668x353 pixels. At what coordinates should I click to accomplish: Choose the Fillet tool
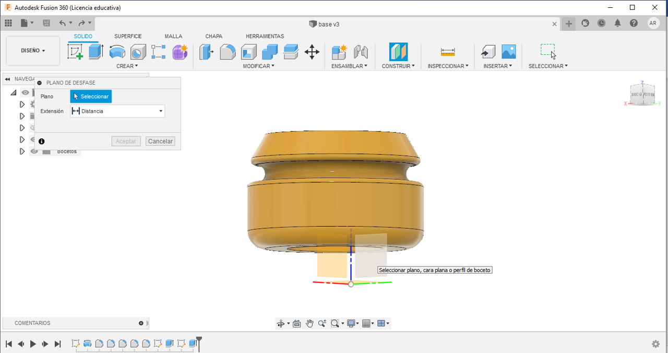tap(228, 52)
